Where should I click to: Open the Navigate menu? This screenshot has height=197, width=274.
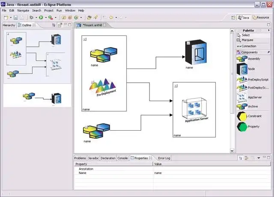(23, 10)
